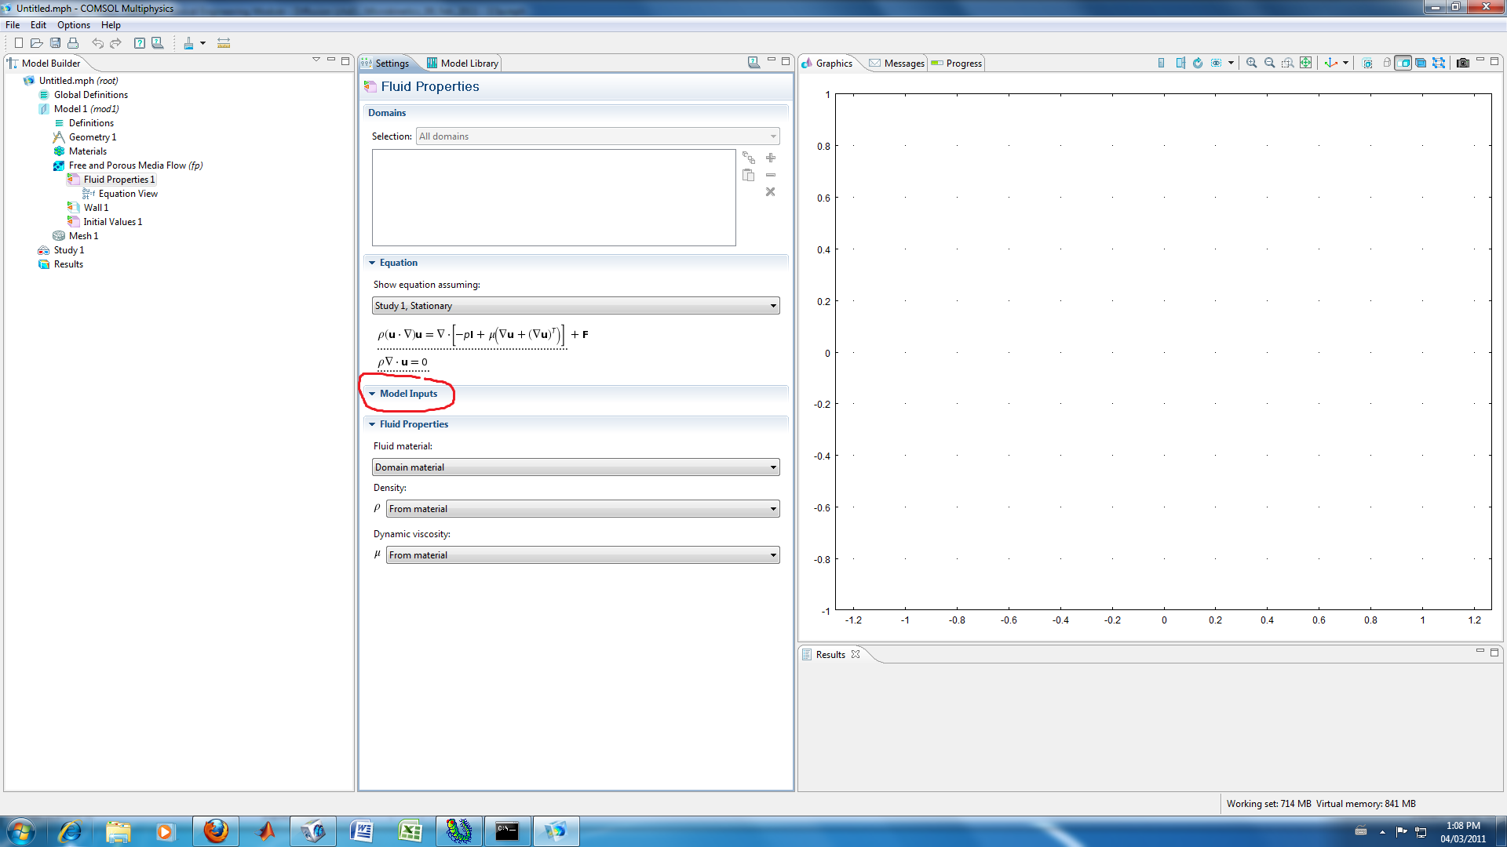
Task: Click the open file folder icon
Action: (36, 43)
